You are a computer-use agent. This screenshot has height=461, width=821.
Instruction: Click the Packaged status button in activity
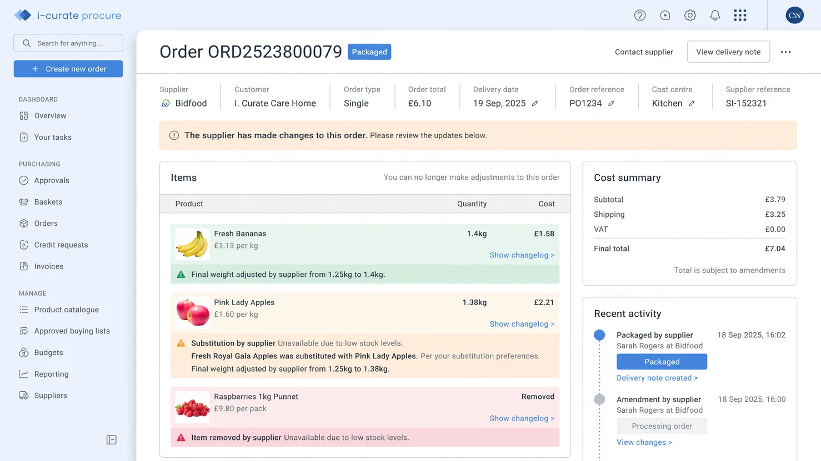click(x=662, y=362)
